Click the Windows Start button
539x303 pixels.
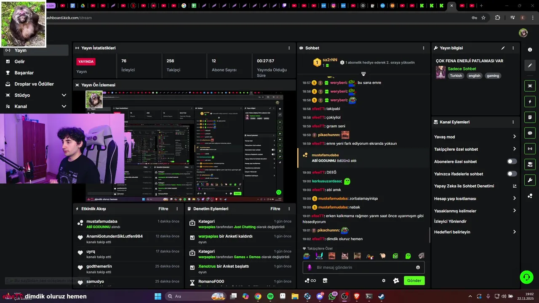tap(158, 296)
